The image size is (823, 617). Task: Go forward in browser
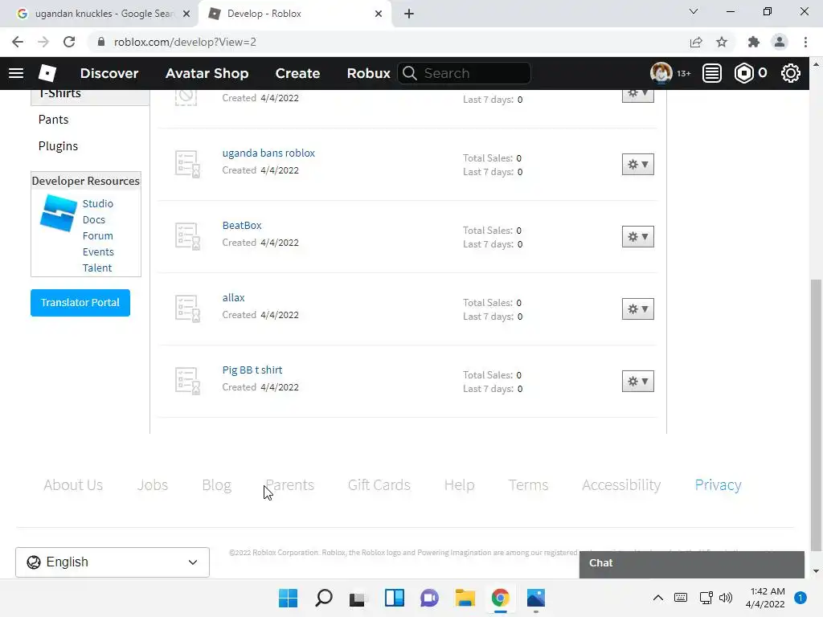tap(43, 42)
